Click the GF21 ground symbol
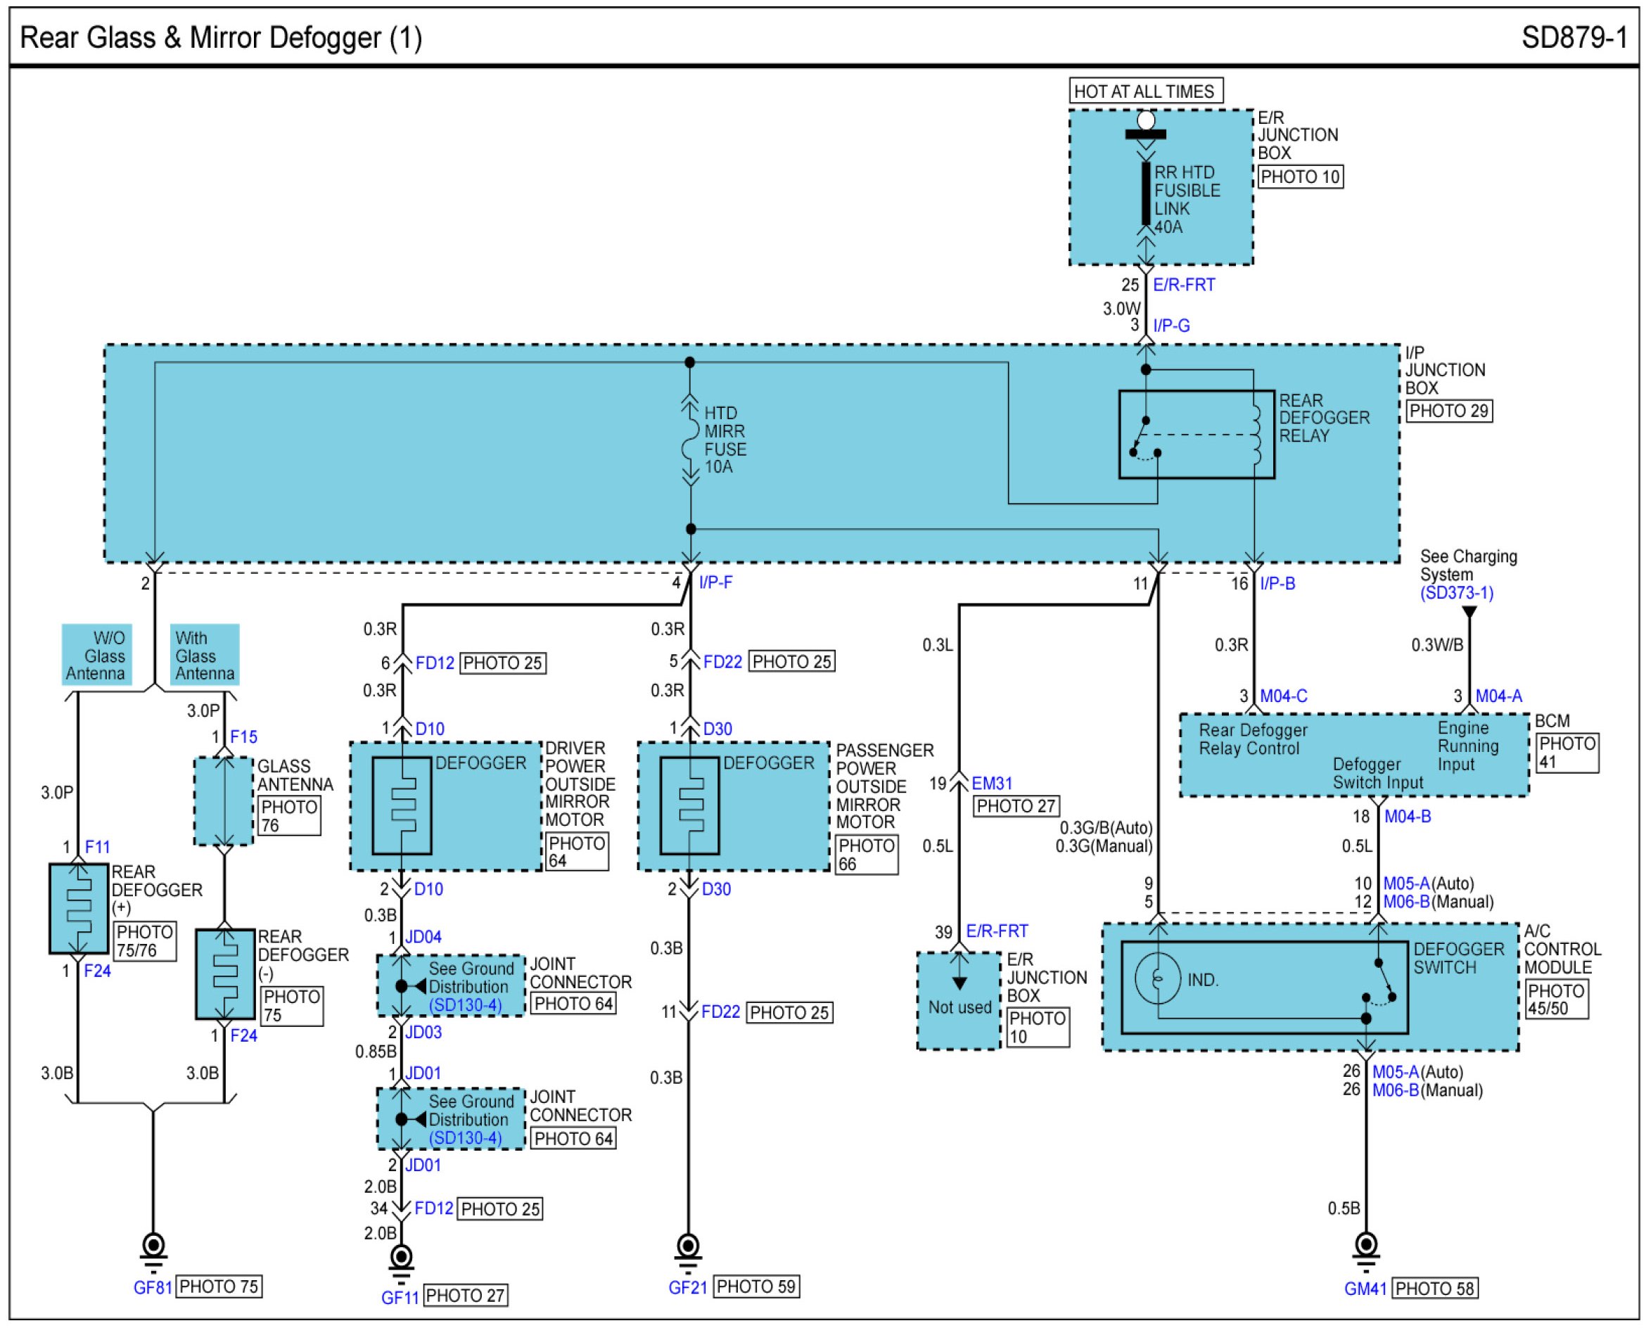 (x=689, y=1248)
